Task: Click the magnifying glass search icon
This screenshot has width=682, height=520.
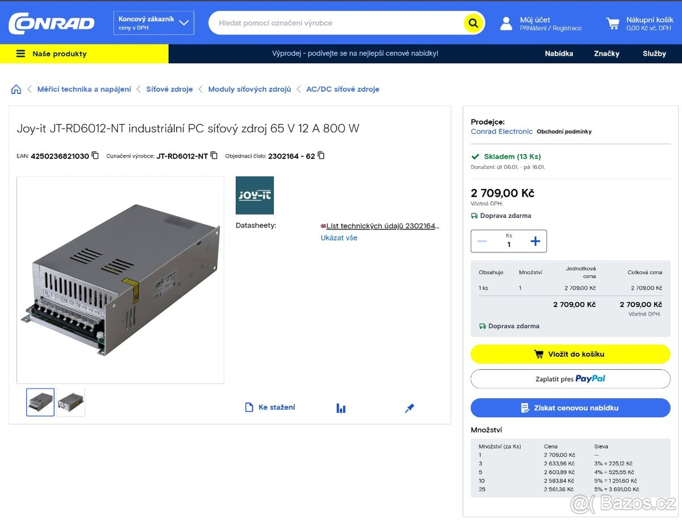Action: click(x=473, y=23)
